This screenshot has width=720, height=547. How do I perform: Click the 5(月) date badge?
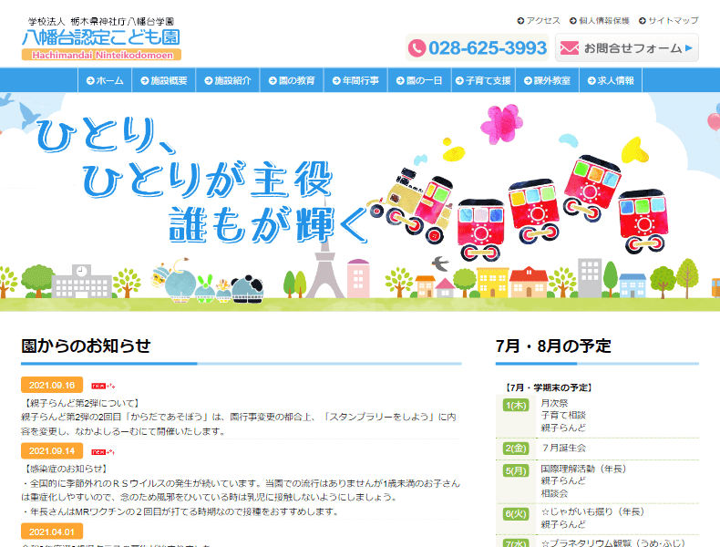click(516, 470)
